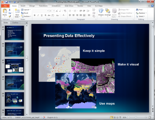Screen dimensions: 155x120
Task: Click the Help question mark icon
Action: coord(152,6)
